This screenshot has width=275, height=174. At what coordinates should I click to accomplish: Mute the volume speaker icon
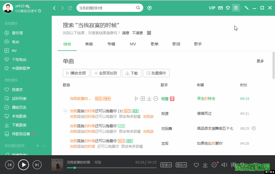[x=224, y=165]
